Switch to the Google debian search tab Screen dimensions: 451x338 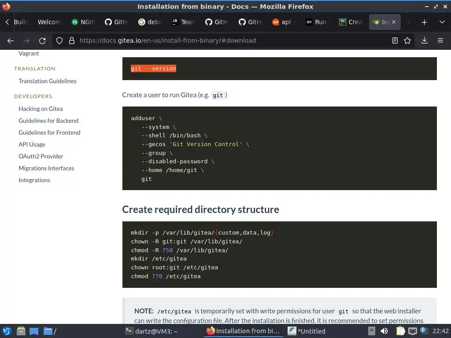pos(150,22)
